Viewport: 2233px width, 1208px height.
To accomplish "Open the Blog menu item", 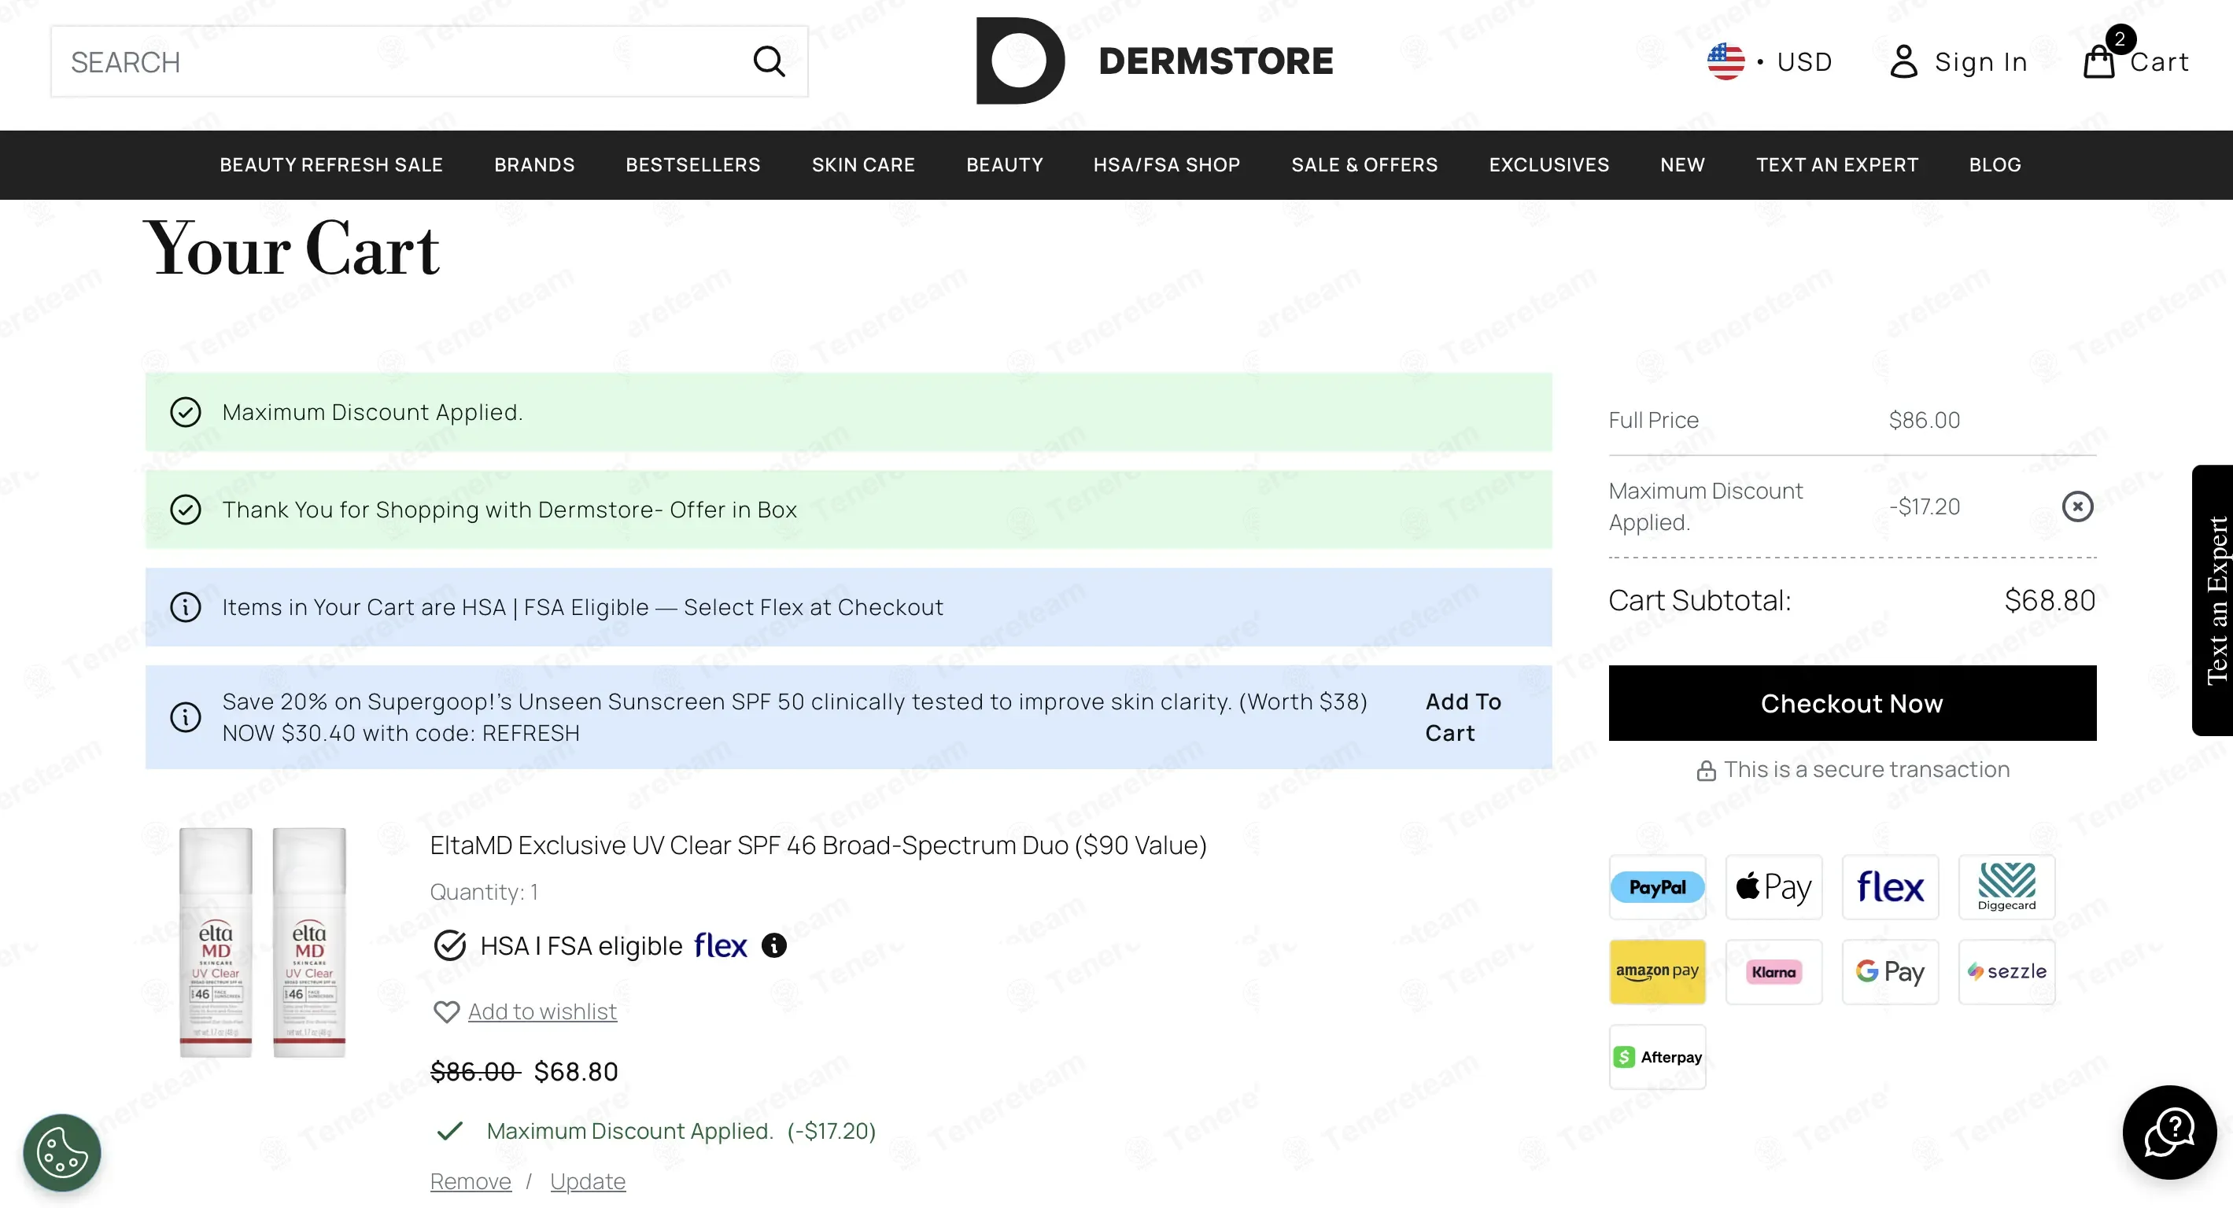I will [1994, 164].
